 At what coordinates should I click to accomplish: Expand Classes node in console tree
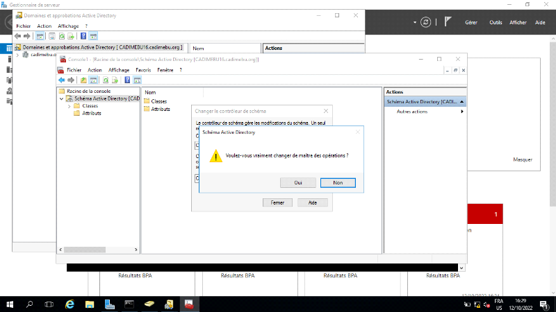point(69,106)
